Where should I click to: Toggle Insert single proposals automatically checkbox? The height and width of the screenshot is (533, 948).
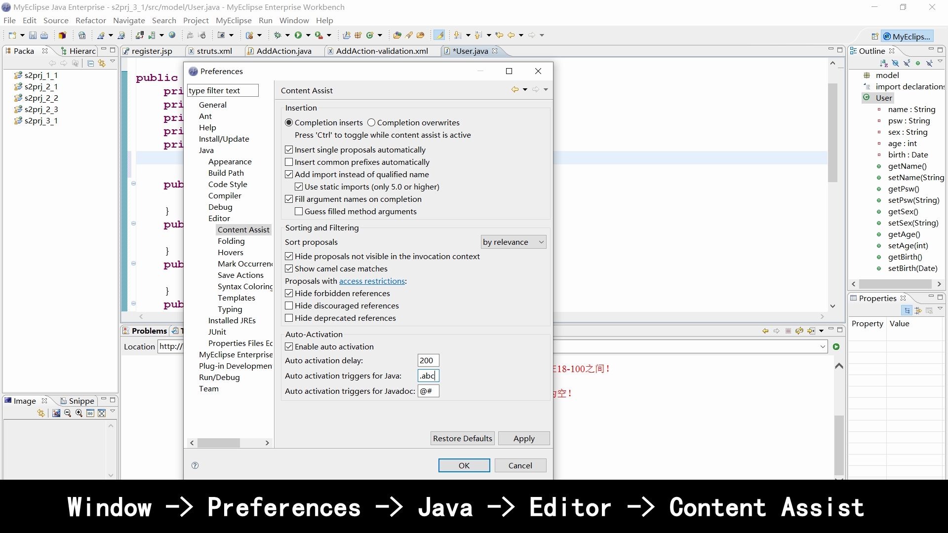[288, 150]
